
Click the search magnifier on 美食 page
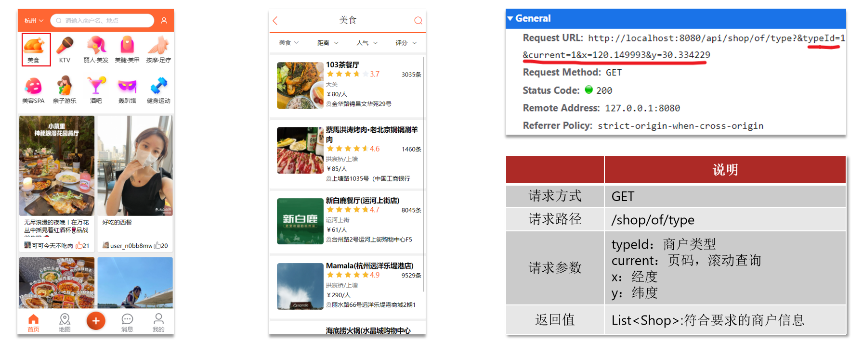418,20
